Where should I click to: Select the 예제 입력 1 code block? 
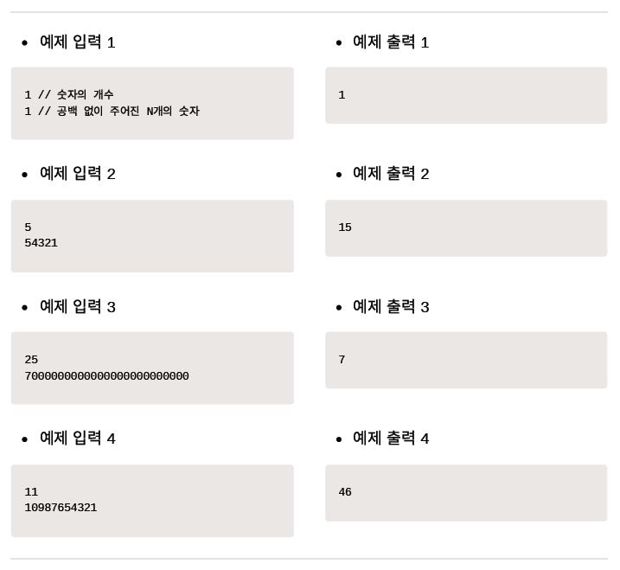click(152, 103)
